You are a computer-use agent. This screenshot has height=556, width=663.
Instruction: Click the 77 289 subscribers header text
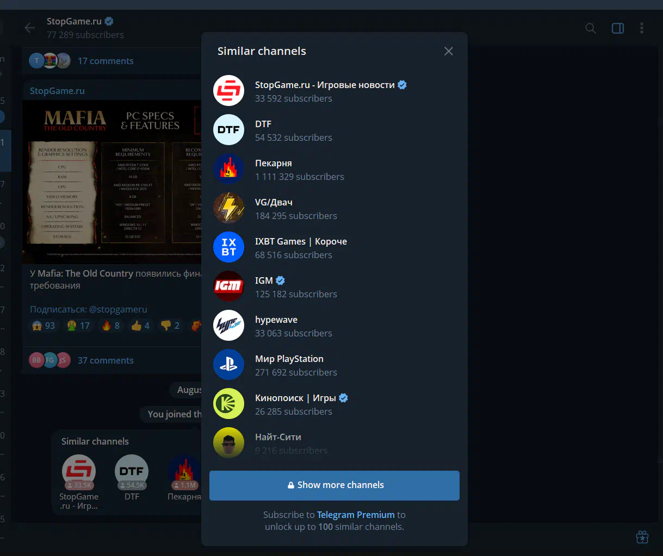point(85,35)
